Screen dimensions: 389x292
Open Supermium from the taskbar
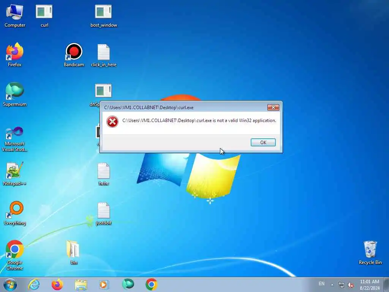tap(128, 284)
